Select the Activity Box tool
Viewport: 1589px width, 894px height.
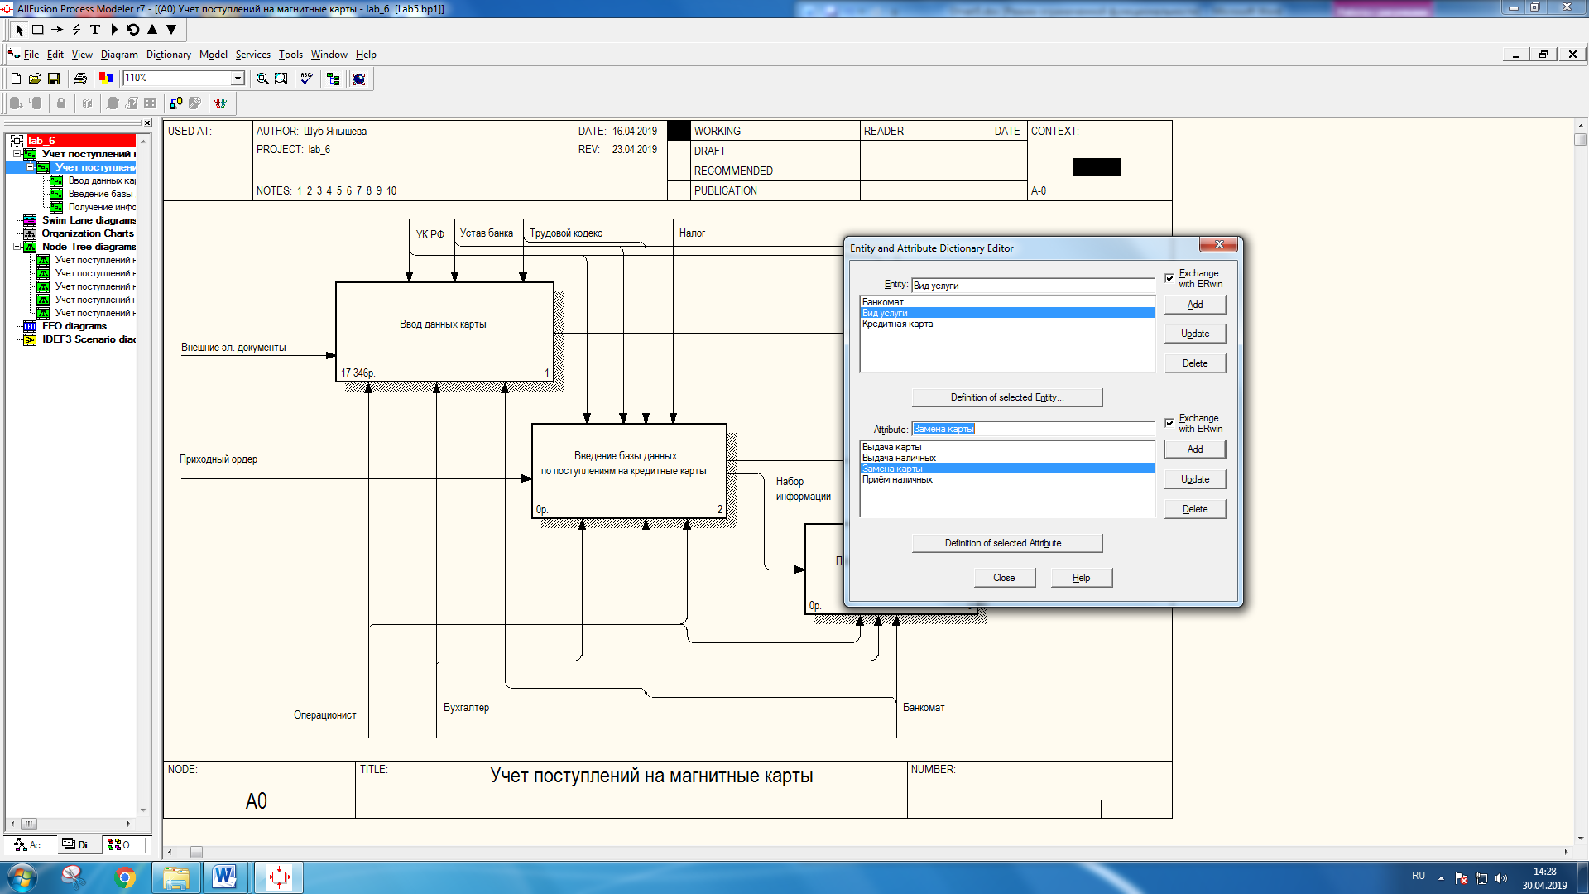[x=38, y=30]
